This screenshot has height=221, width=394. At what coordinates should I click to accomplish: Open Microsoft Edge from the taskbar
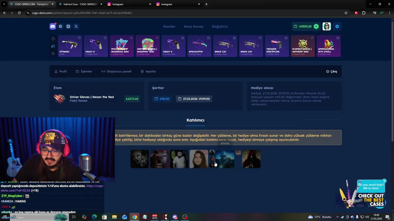click(x=94, y=217)
